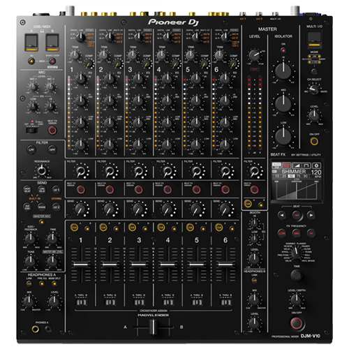Screen dimensions: 349x349
Task: Select the SHORT DELAY send button
Action: (x=27, y=190)
